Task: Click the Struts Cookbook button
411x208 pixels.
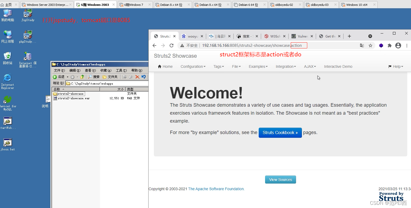Action: coord(280,132)
